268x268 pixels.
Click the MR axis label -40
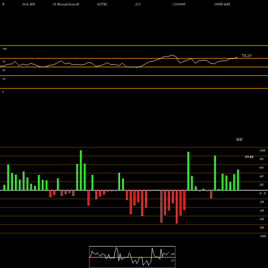pos(262,211)
